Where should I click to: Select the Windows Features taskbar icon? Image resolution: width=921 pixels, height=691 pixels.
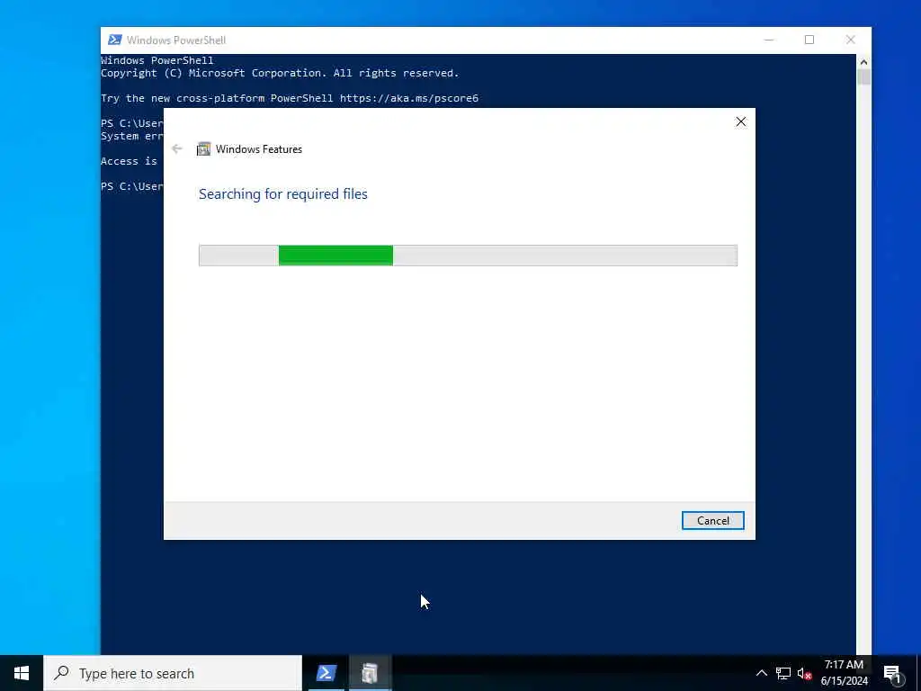point(370,673)
